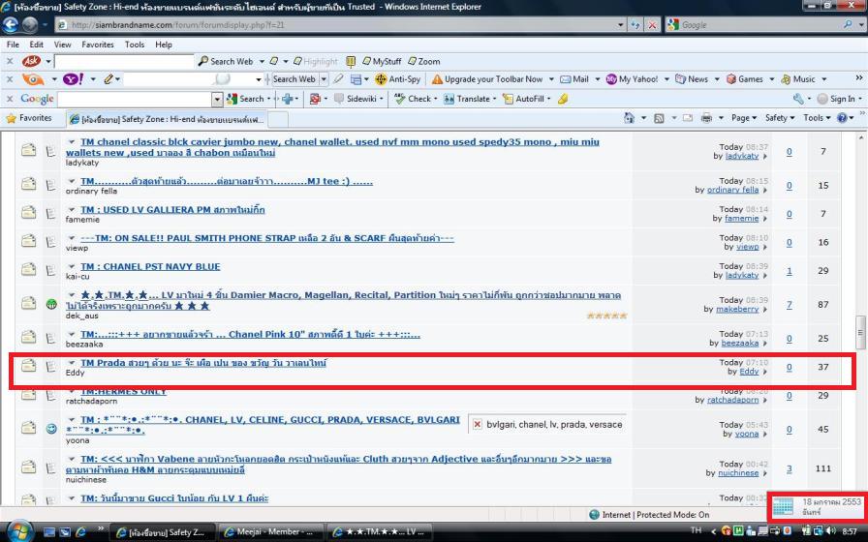Run Google spell Check
868x542 pixels.
pos(413,99)
